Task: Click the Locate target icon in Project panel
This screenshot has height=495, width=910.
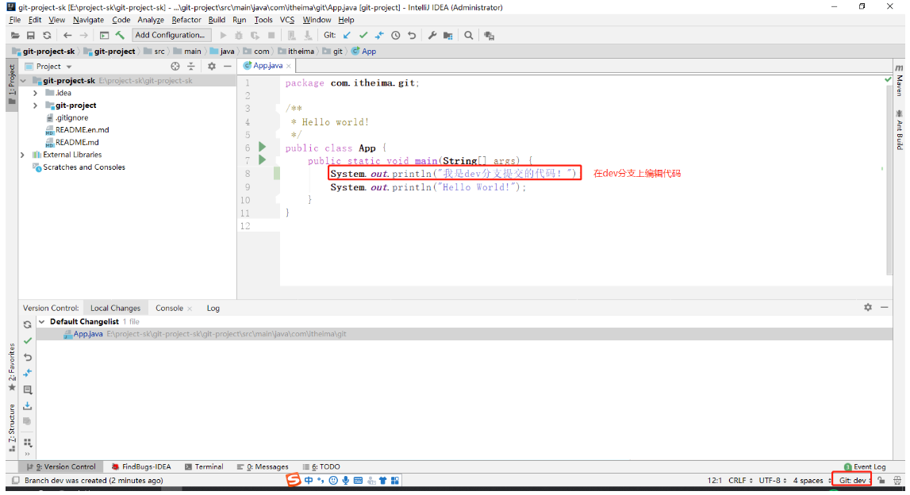Action: (x=175, y=66)
